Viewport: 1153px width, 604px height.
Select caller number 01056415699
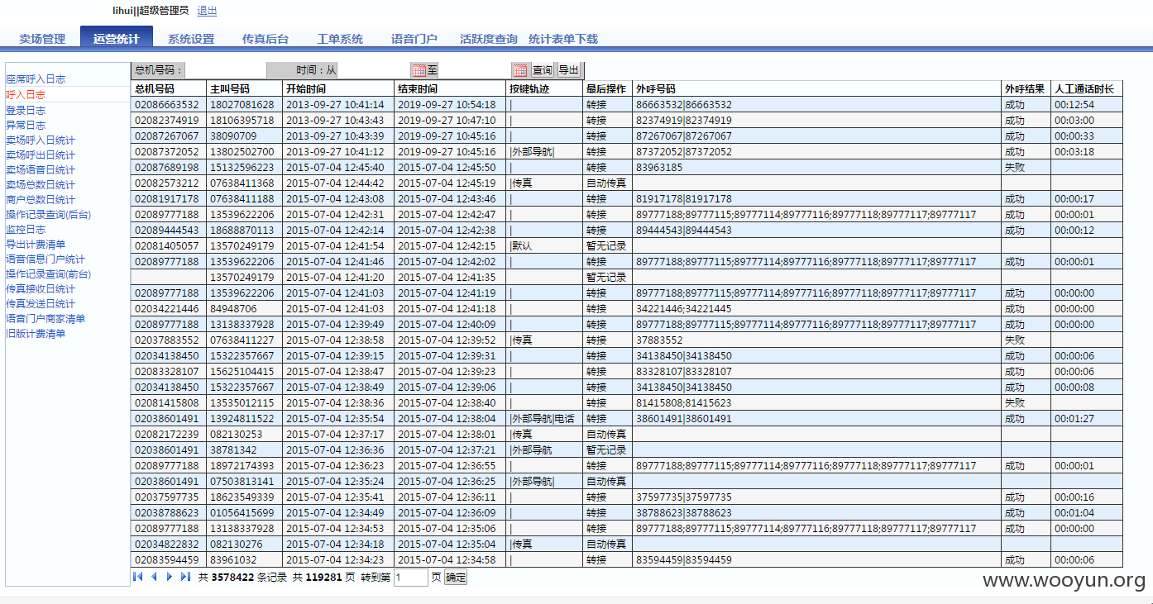click(244, 513)
